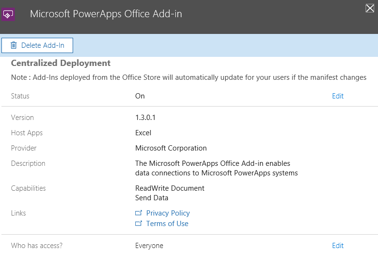Close the add-in details panel
The height and width of the screenshot is (260, 378).
[369, 8]
